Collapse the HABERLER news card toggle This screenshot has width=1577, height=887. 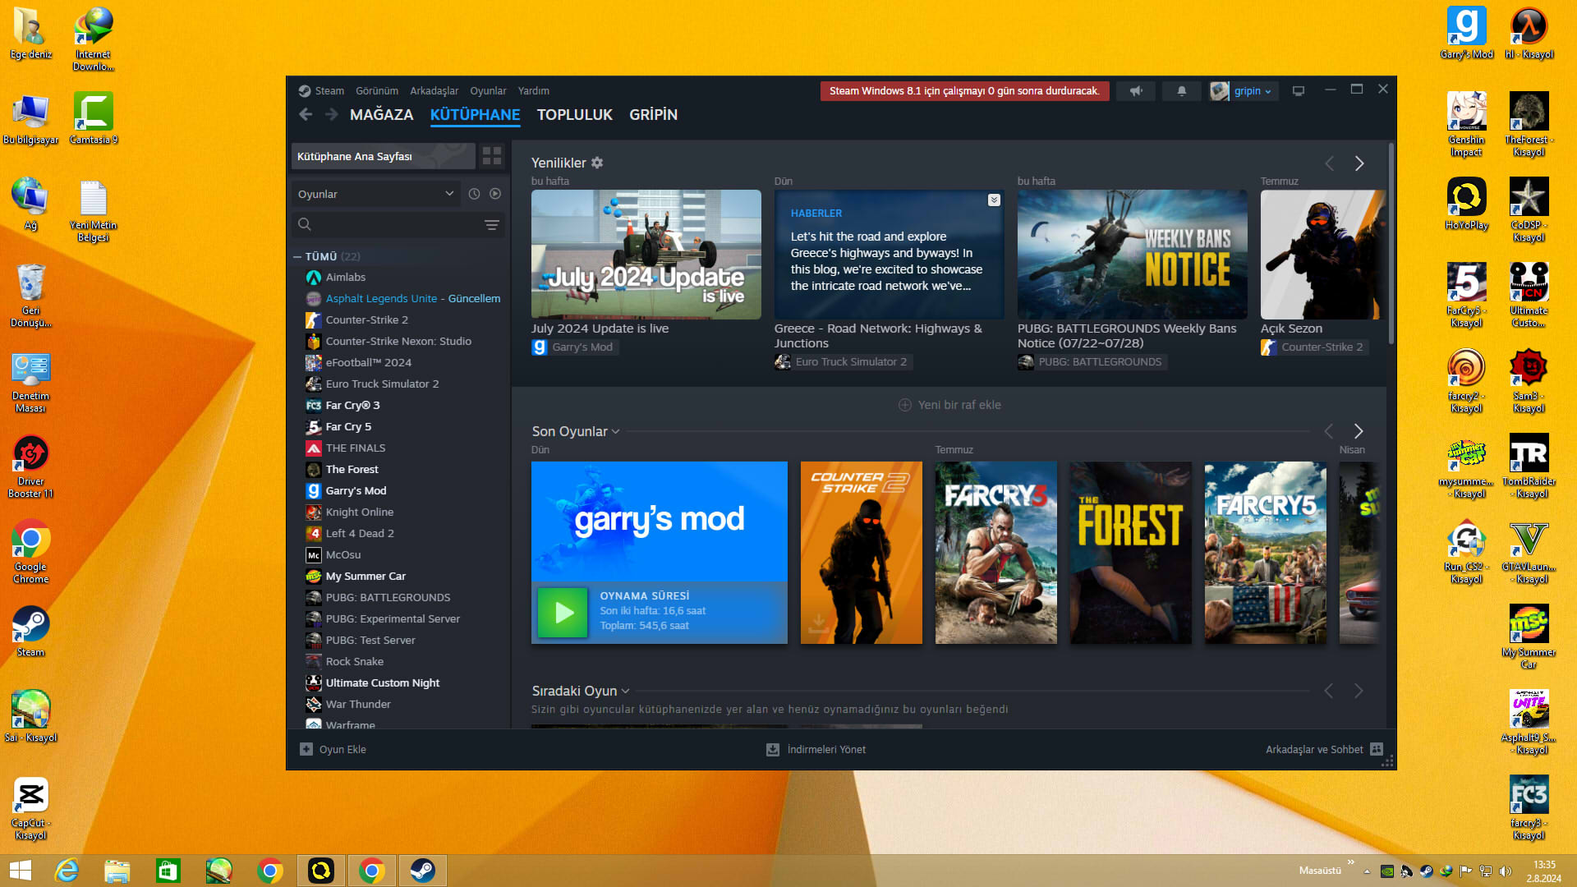pos(994,200)
